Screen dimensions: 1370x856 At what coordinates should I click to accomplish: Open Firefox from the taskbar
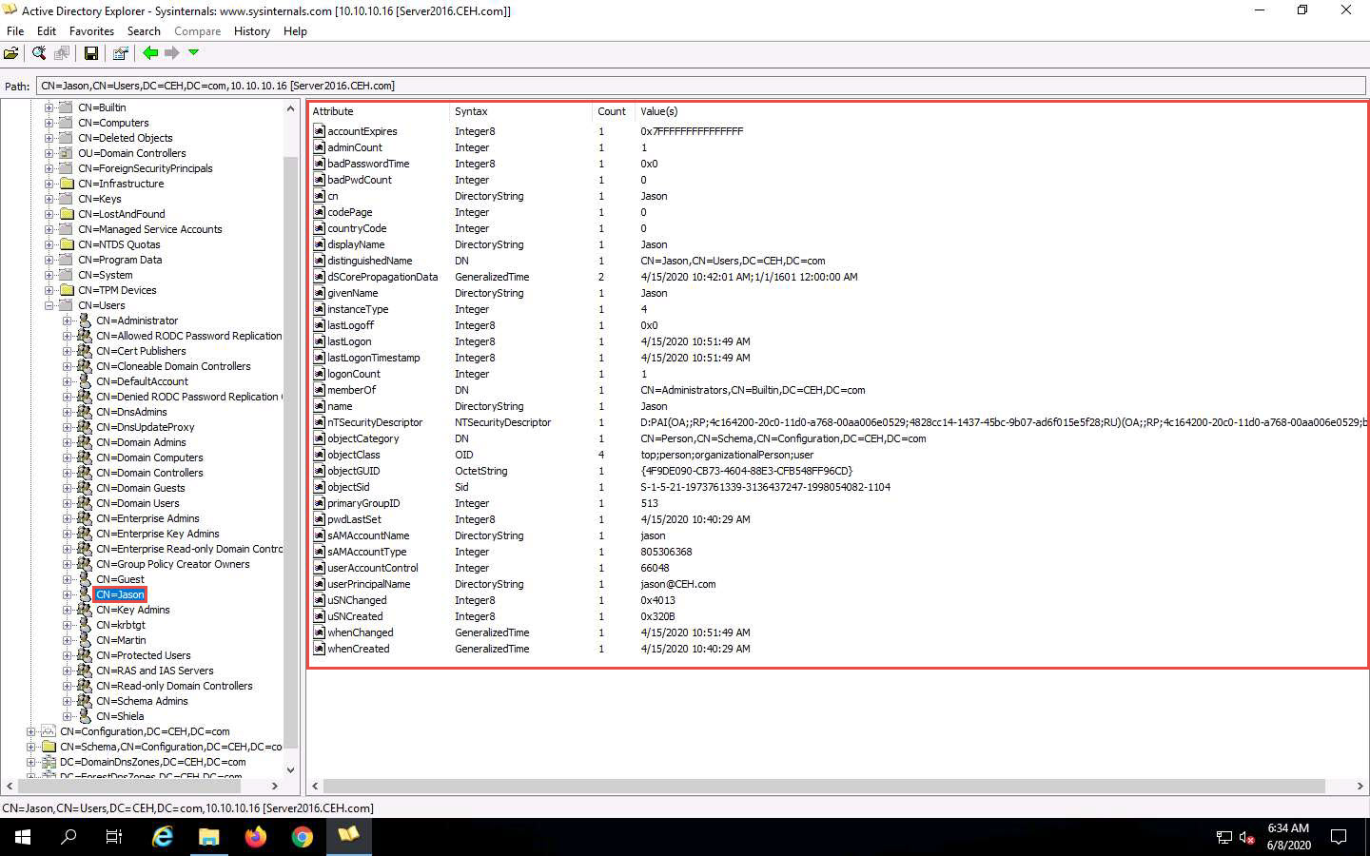click(255, 837)
